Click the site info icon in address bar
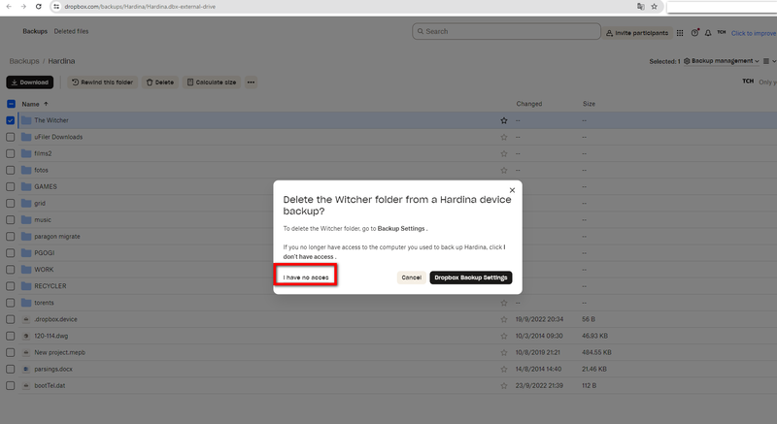 coord(56,7)
